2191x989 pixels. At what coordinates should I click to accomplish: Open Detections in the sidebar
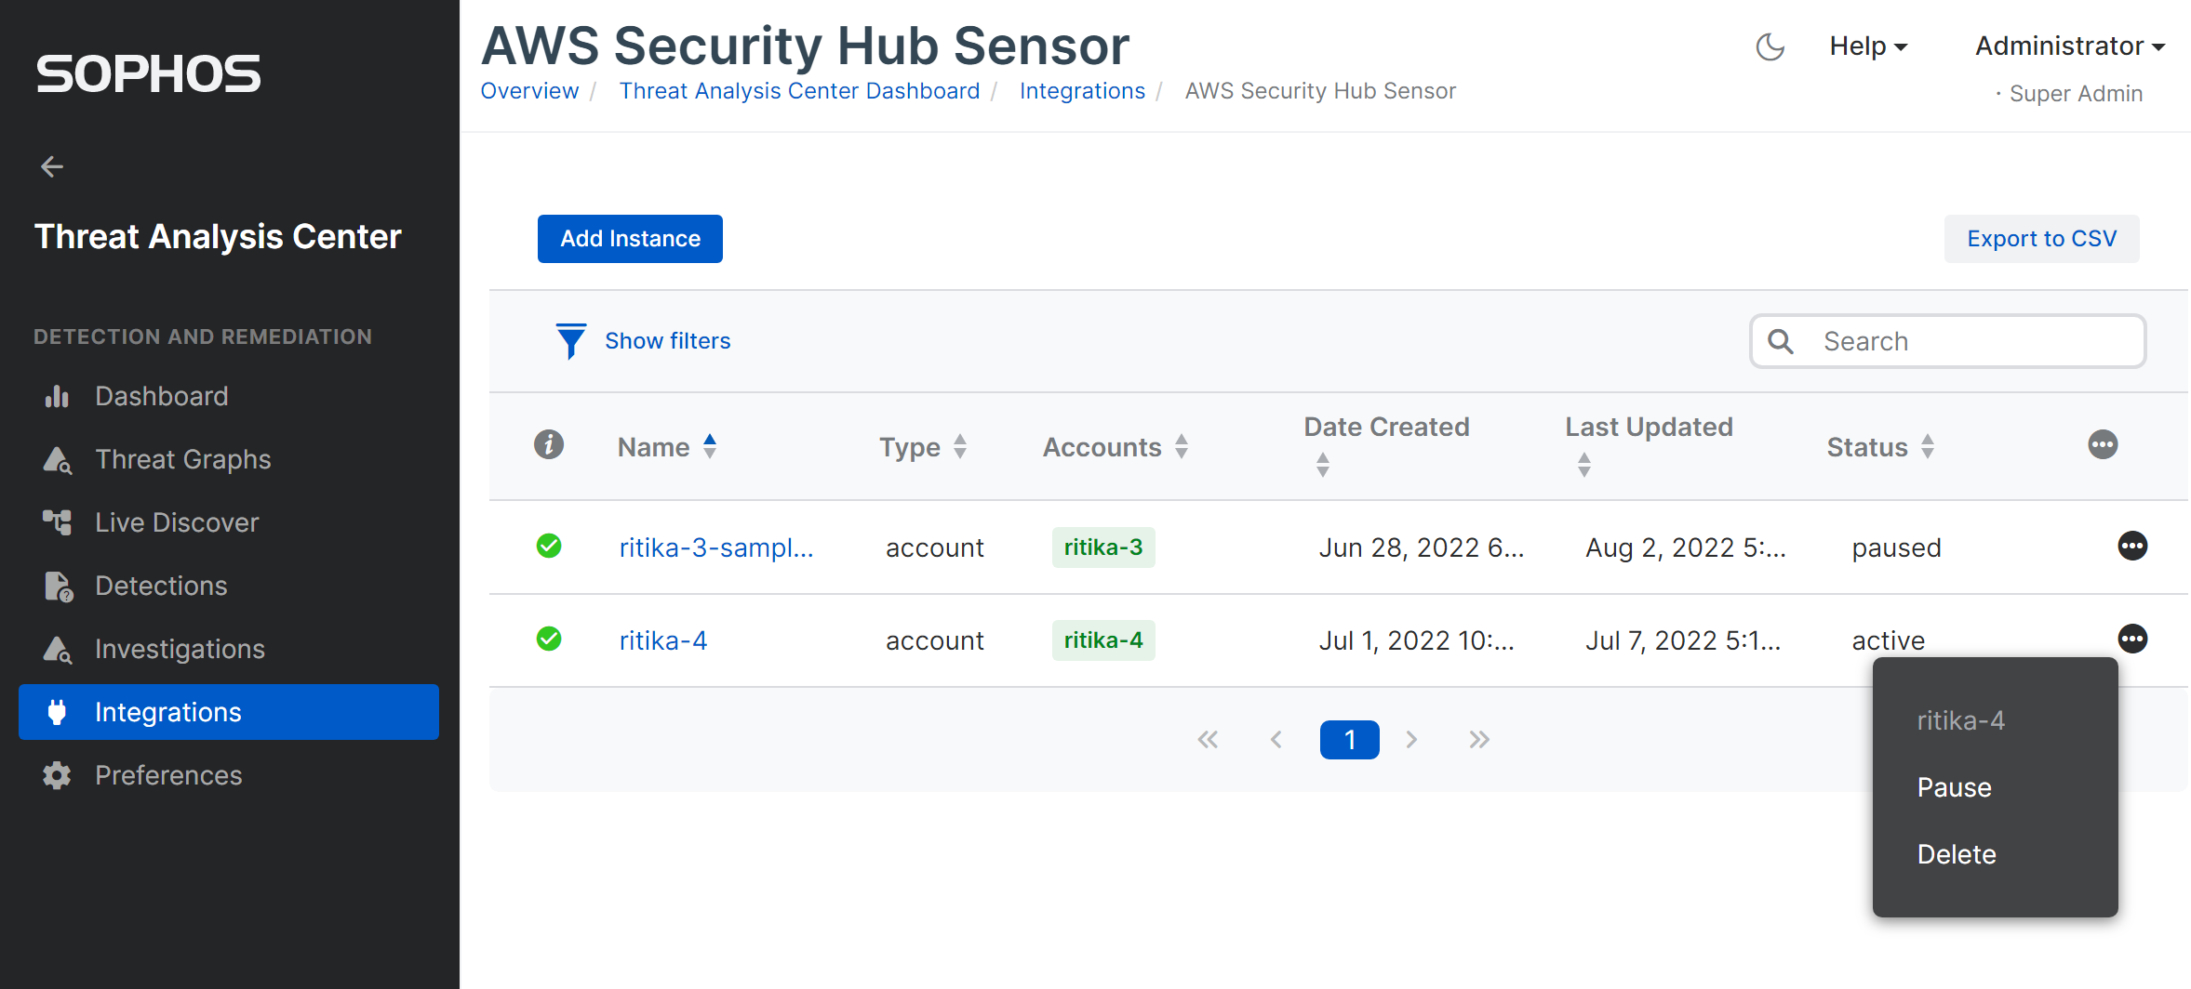pos(161,586)
